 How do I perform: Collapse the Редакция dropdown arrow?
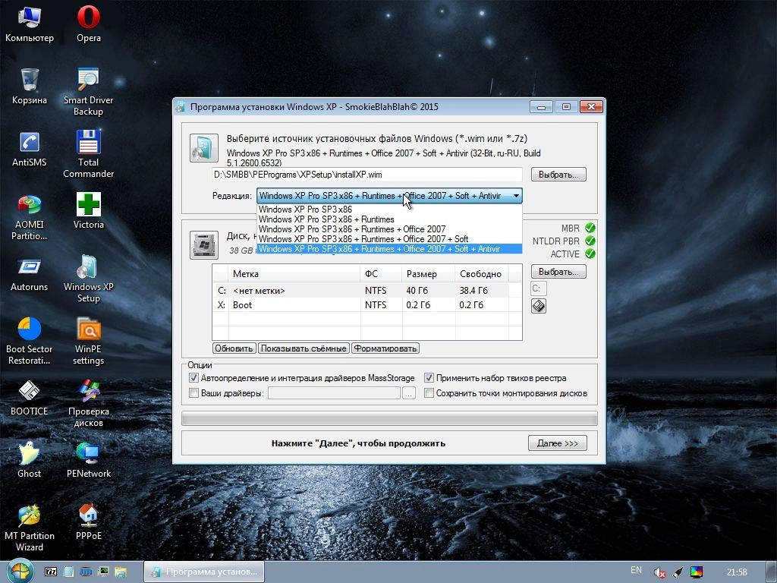coord(516,196)
